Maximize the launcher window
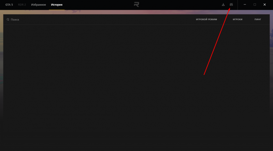This screenshot has height=151, width=273. click(255, 5)
